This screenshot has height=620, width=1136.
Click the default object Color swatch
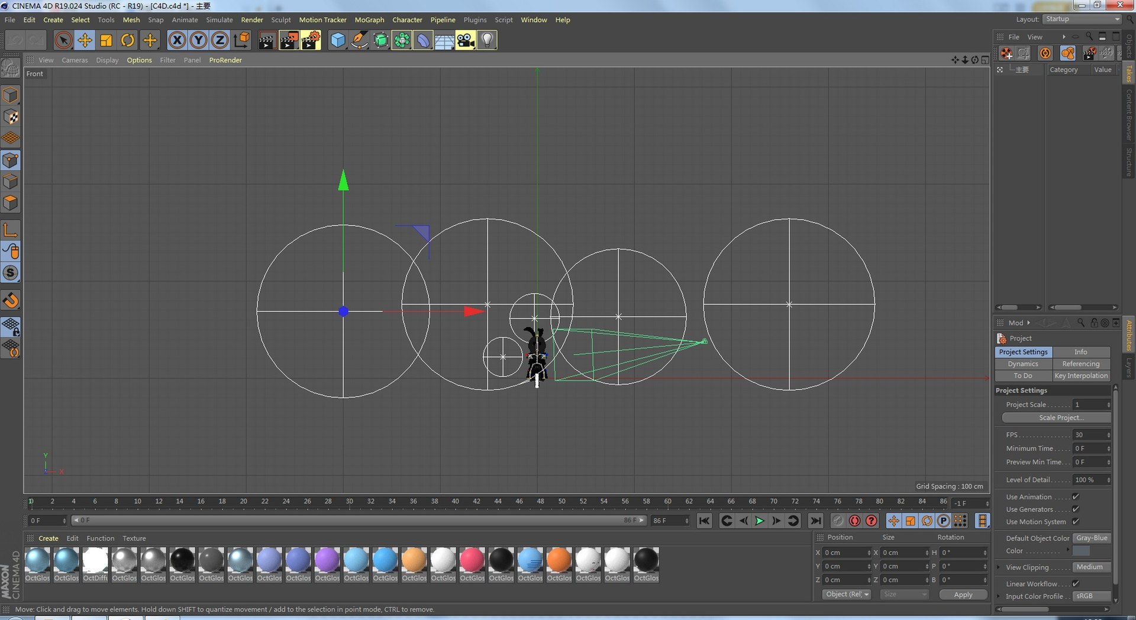click(1081, 551)
